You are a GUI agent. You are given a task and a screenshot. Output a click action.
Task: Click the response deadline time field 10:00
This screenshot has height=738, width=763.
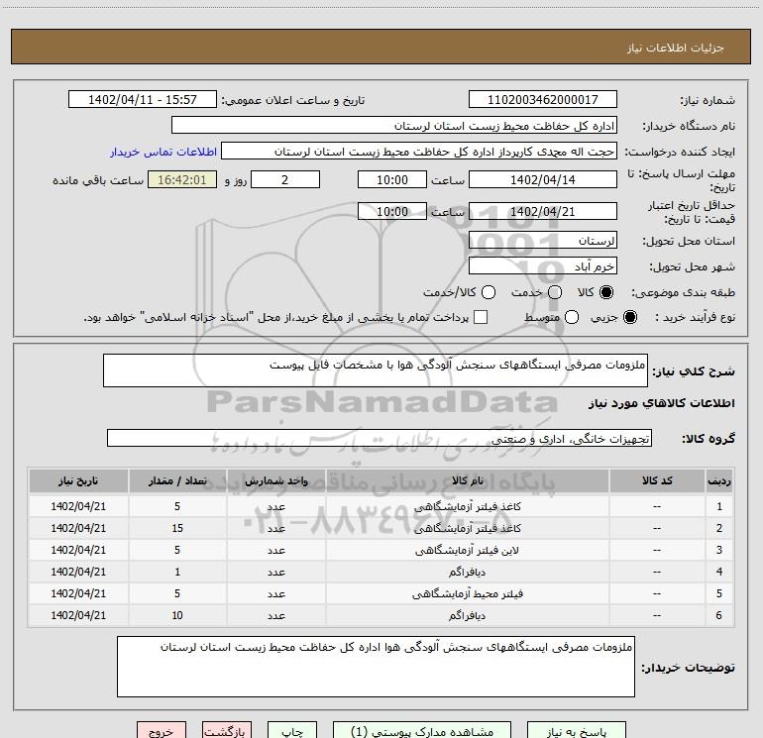pos(392,179)
